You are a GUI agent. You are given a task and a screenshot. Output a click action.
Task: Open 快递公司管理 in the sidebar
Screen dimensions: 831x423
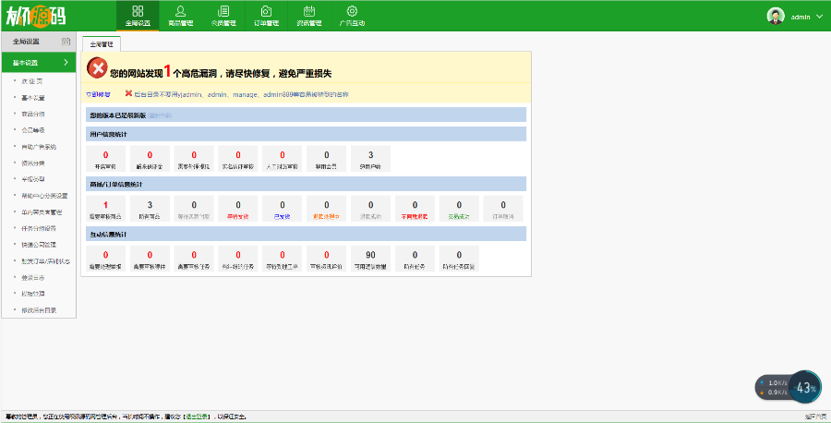click(39, 245)
